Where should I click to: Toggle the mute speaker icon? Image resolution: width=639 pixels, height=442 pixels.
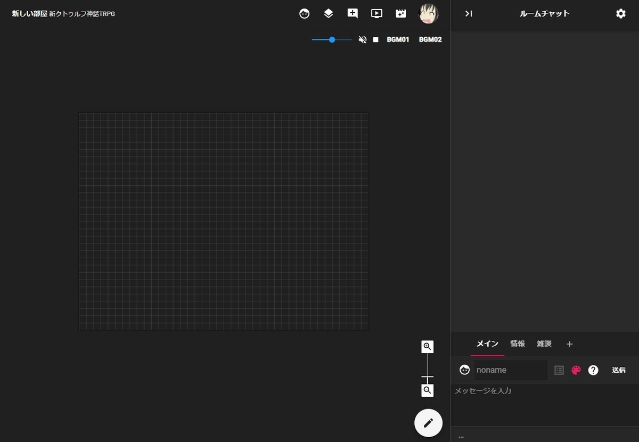pyautogui.click(x=363, y=39)
